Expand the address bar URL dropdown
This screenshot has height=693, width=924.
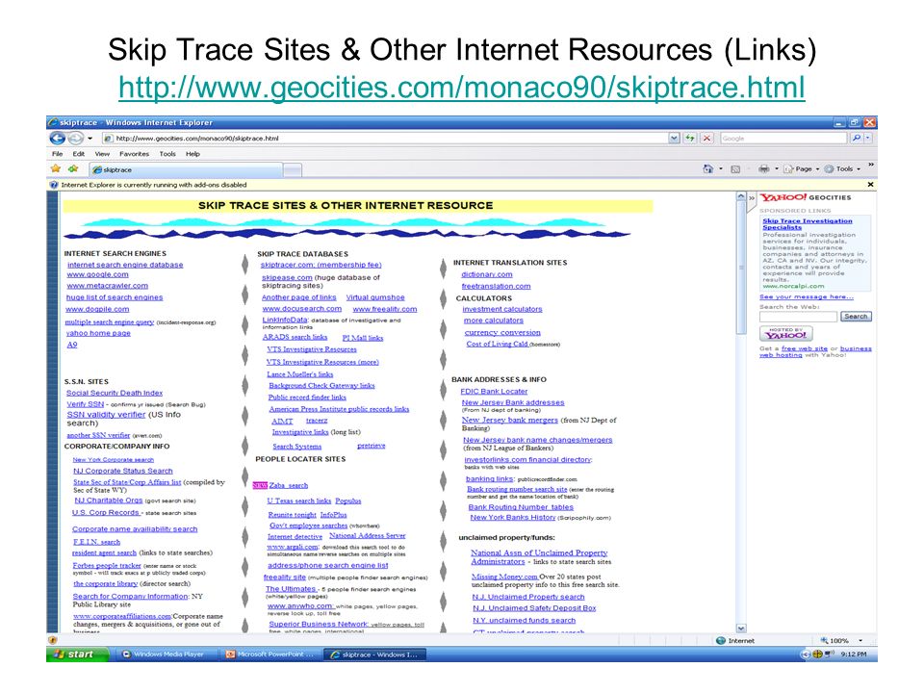(x=674, y=138)
